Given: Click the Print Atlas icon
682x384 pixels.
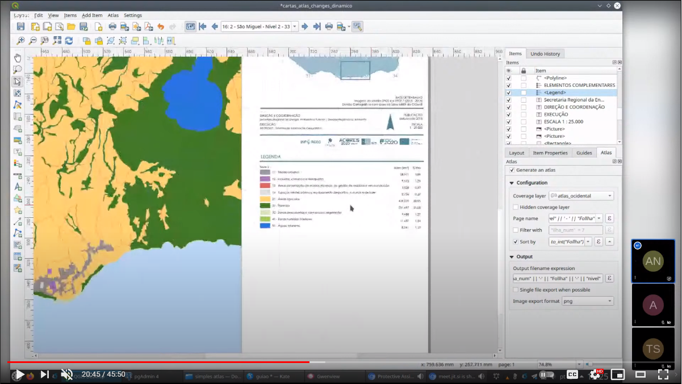Looking at the screenshot, I should (329, 26).
